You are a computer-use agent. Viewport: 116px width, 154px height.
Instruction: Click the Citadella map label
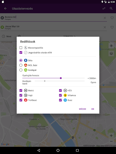(33, 119)
